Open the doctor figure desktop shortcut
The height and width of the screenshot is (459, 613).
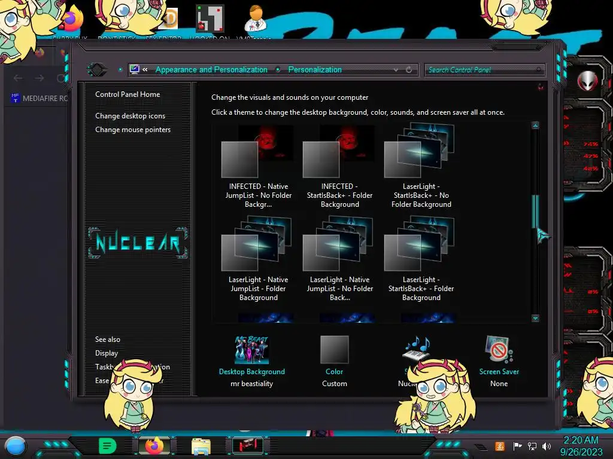[255, 18]
